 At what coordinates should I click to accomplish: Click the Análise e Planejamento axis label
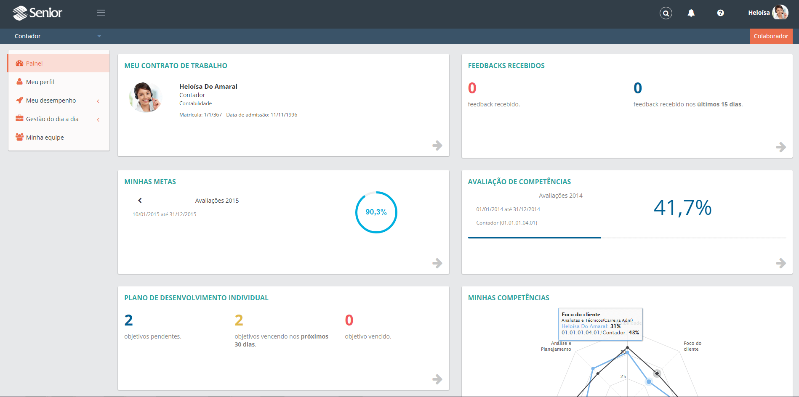556,346
